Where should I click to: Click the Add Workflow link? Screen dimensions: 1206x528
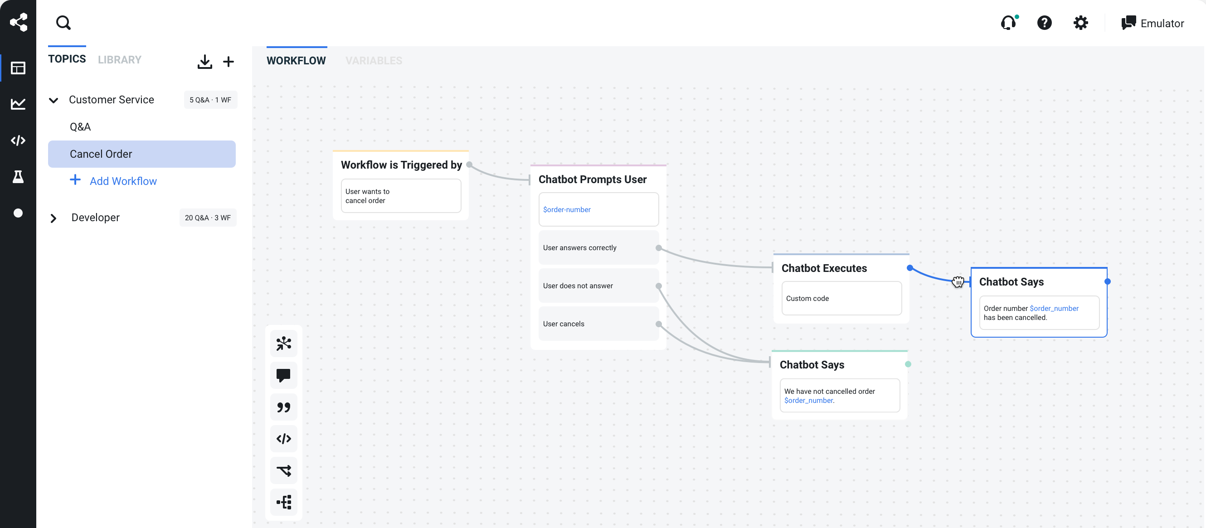[123, 181]
